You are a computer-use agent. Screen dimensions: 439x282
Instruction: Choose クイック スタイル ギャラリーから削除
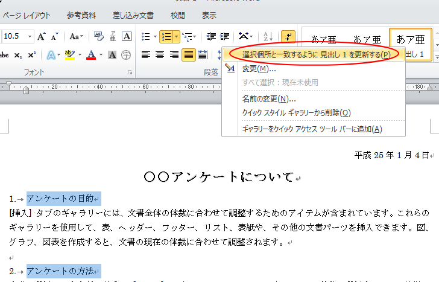coord(314,113)
